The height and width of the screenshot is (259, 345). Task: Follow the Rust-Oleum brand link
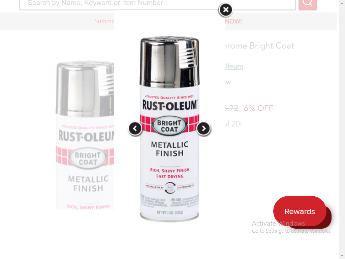point(234,66)
